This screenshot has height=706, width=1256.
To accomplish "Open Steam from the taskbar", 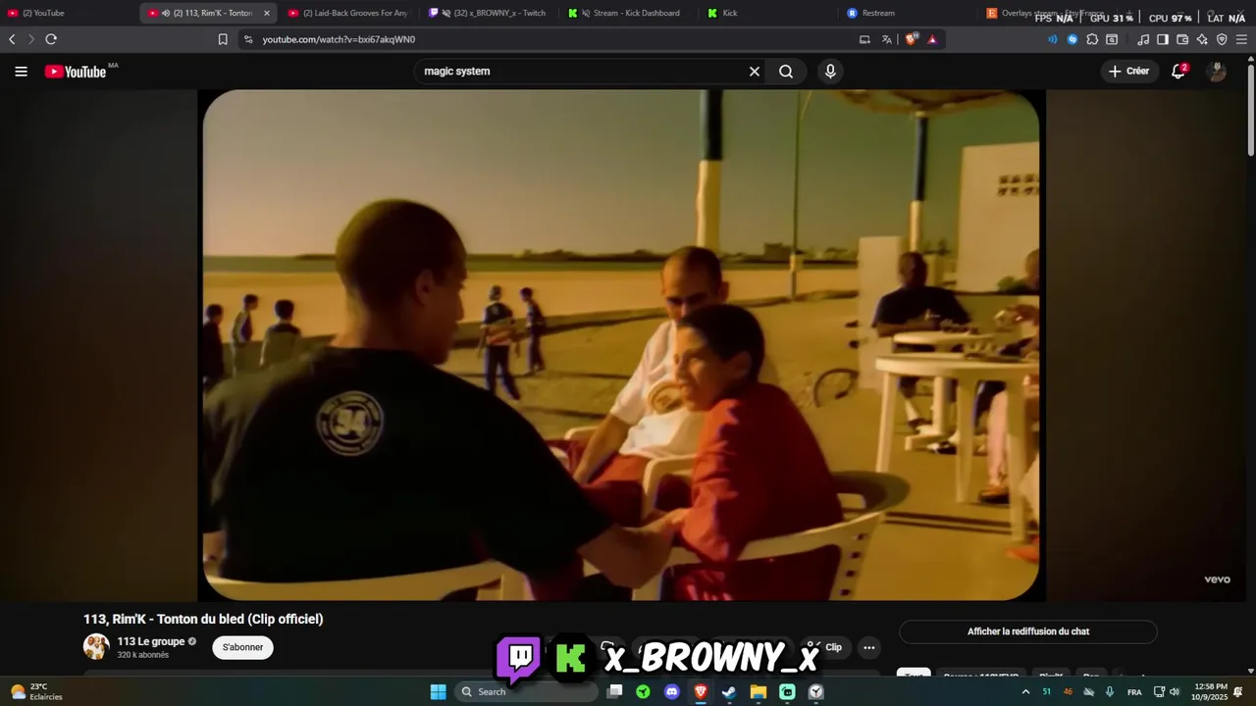I will click(729, 691).
